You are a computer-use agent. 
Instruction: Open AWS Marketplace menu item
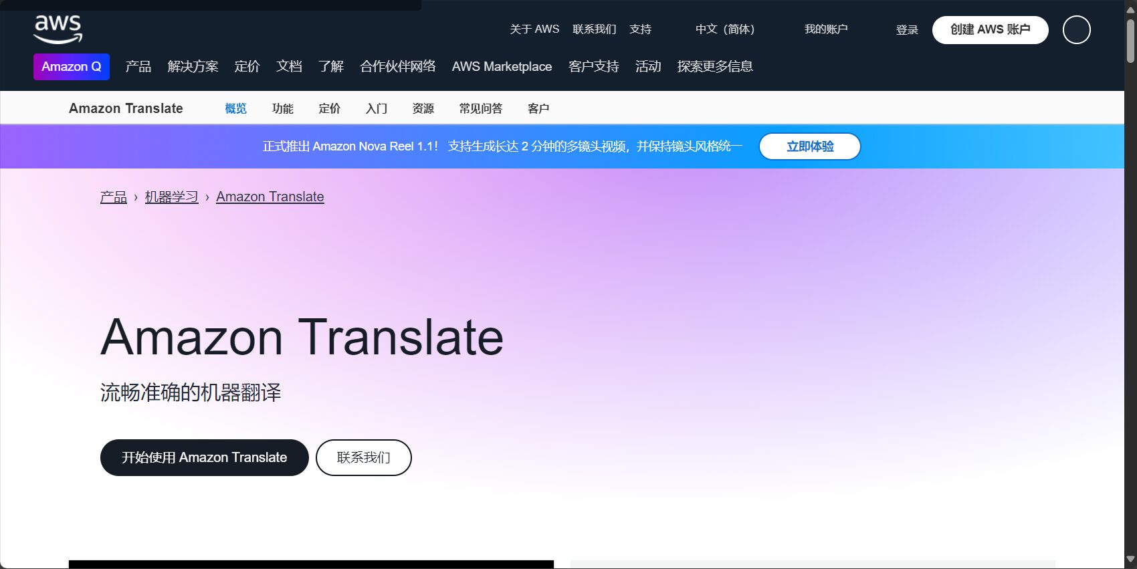[x=502, y=67]
